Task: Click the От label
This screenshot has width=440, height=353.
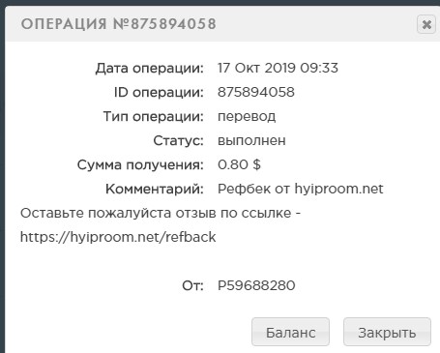Action: tap(193, 285)
